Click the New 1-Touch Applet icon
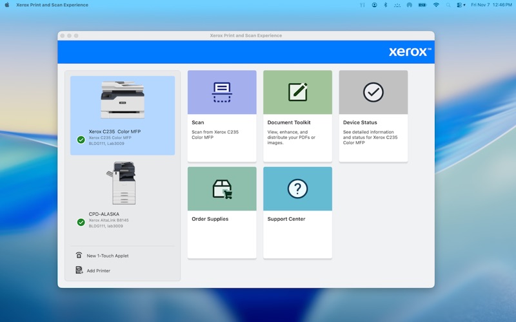 point(79,255)
